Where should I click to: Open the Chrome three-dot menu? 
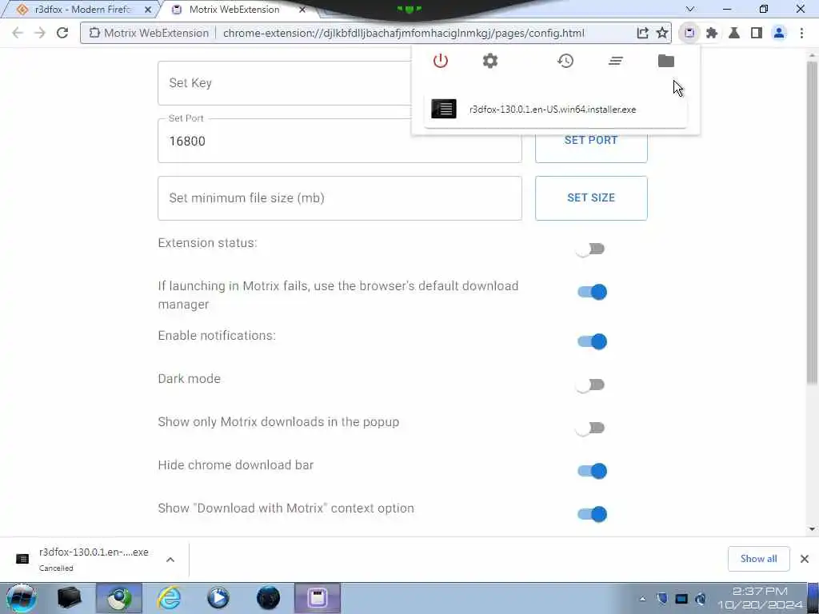point(801,33)
